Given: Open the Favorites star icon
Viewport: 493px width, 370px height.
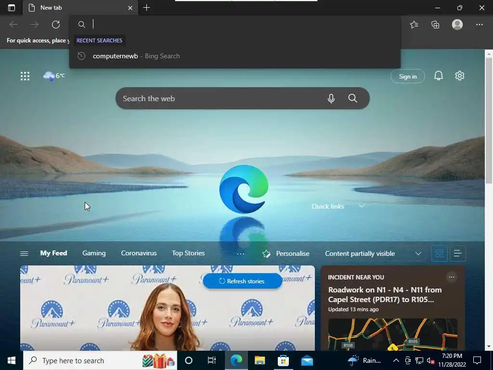Looking at the screenshot, I should click(414, 25).
